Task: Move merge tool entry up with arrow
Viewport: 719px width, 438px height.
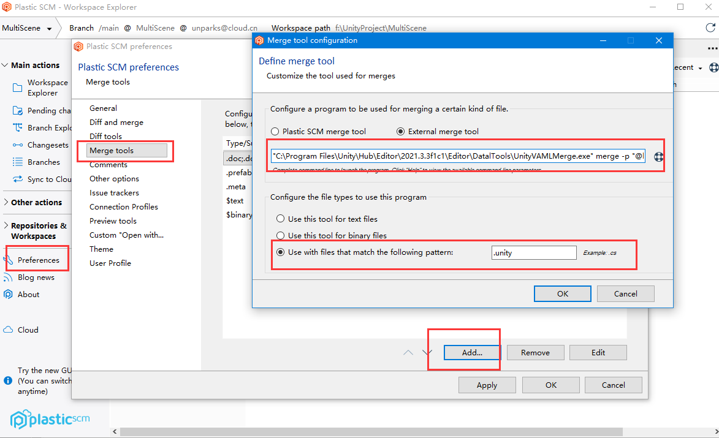Action: click(x=408, y=352)
